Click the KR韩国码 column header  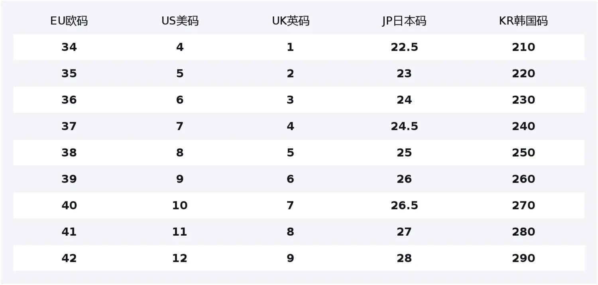tap(523, 21)
